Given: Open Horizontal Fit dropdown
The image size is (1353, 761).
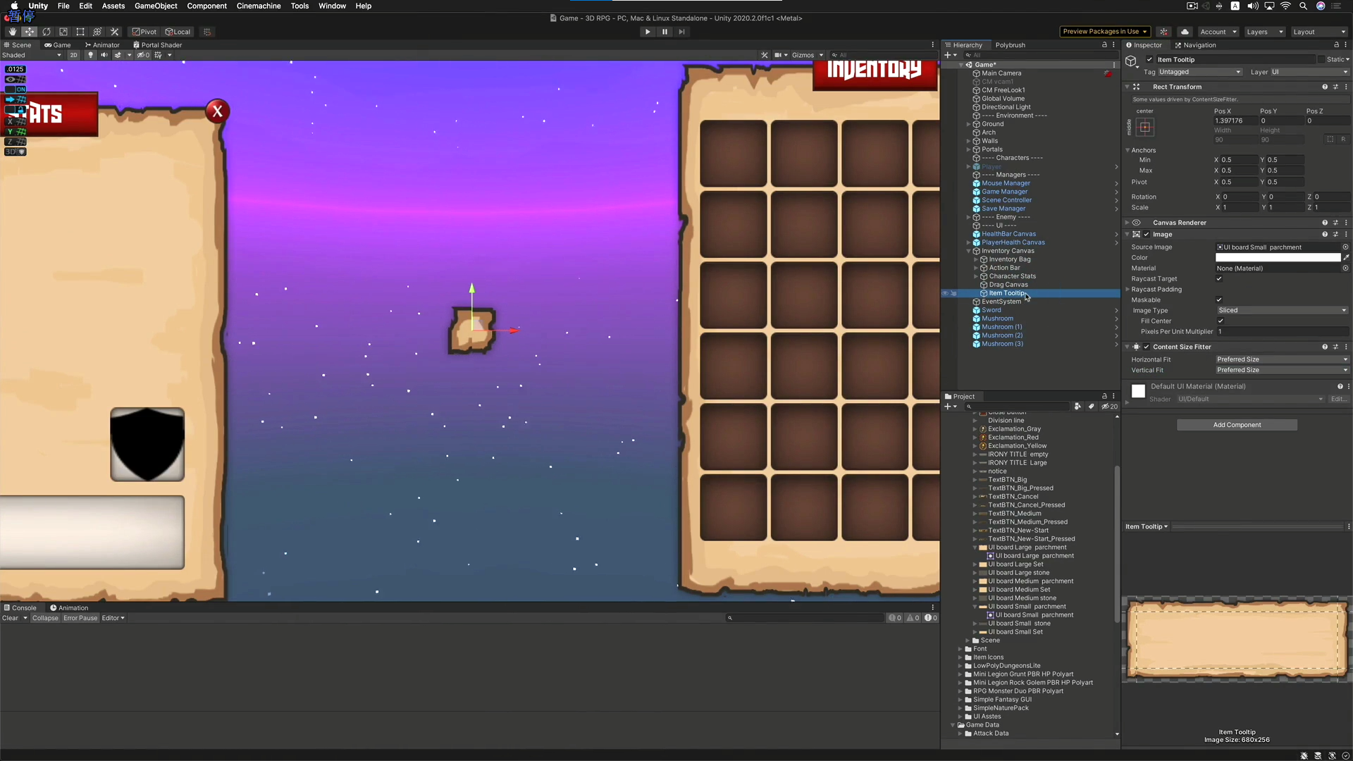Looking at the screenshot, I should (x=1281, y=359).
